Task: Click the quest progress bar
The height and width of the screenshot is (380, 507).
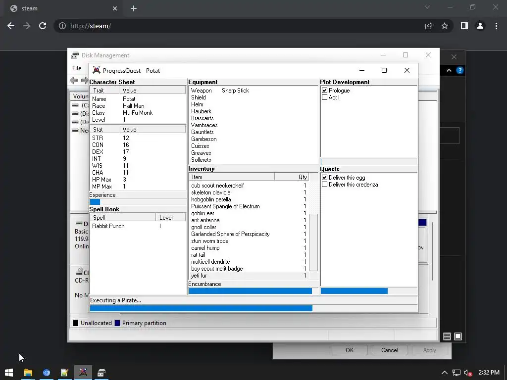Action: point(368,291)
